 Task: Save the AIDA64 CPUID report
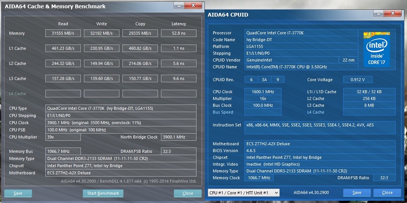pyautogui.click(x=357, y=192)
